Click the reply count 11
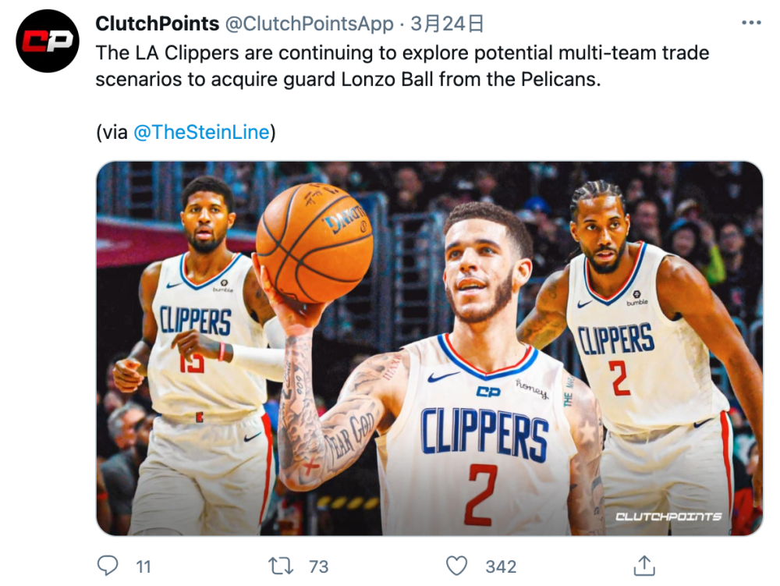The image size is (780, 586). 144,566
